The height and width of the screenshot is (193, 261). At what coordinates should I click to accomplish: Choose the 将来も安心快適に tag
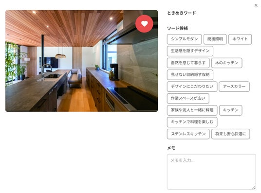(x=230, y=134)
